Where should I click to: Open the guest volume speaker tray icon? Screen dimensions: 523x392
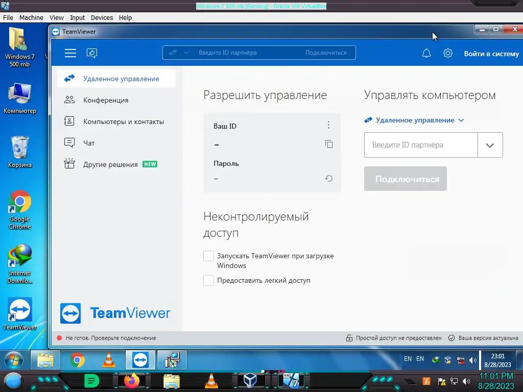pyautogui.click(x=472, y=360)
